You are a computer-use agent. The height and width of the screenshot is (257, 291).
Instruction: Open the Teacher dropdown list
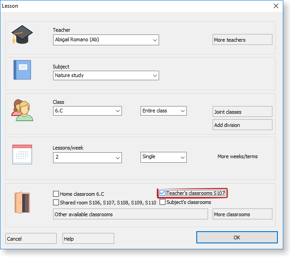coord(155,40)
